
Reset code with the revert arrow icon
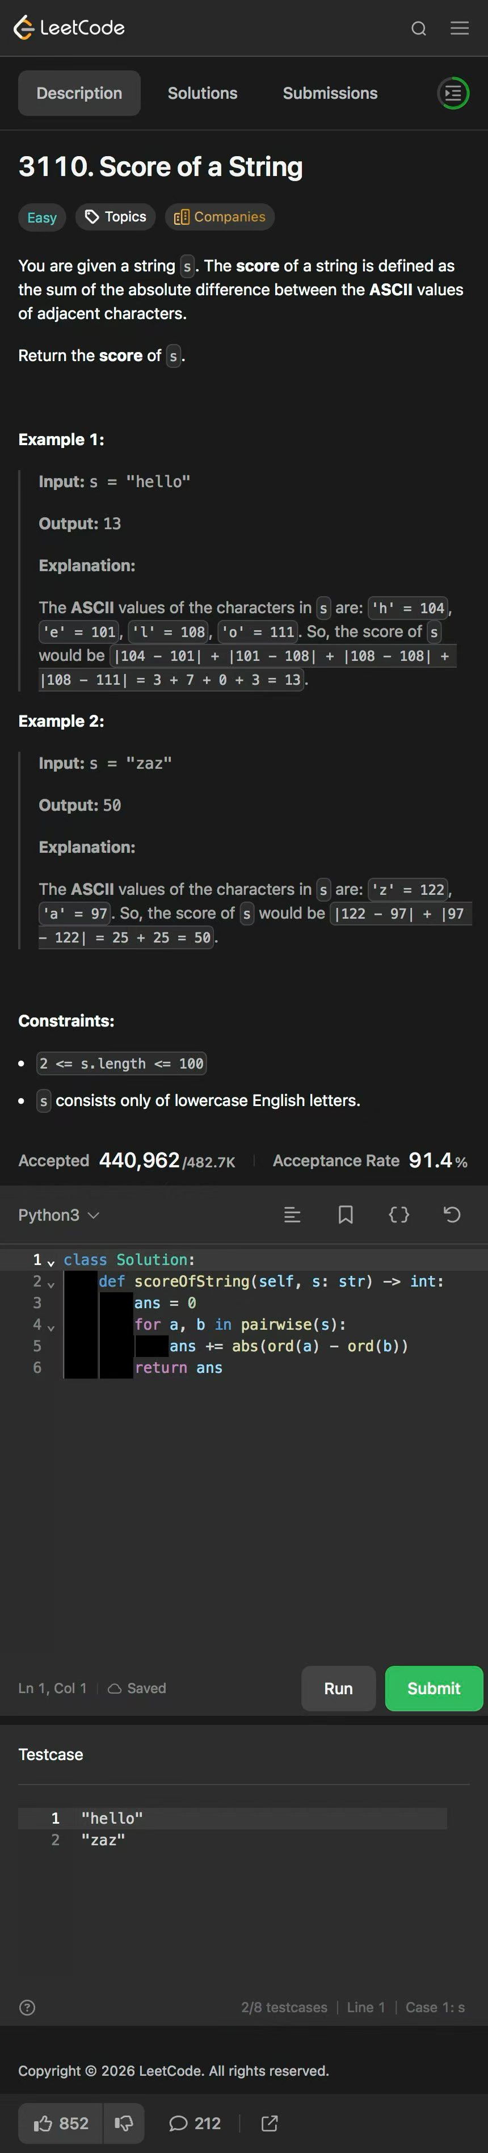coord(452,1215)
